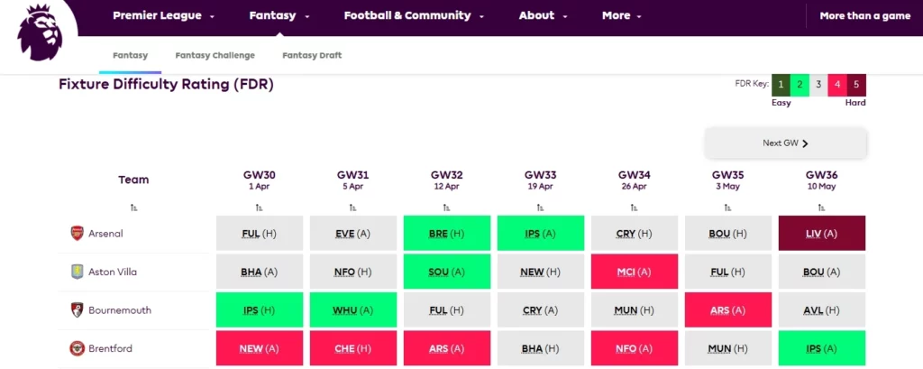
Task: Click FDR key swatch 4
Action: tap(837, 85)
